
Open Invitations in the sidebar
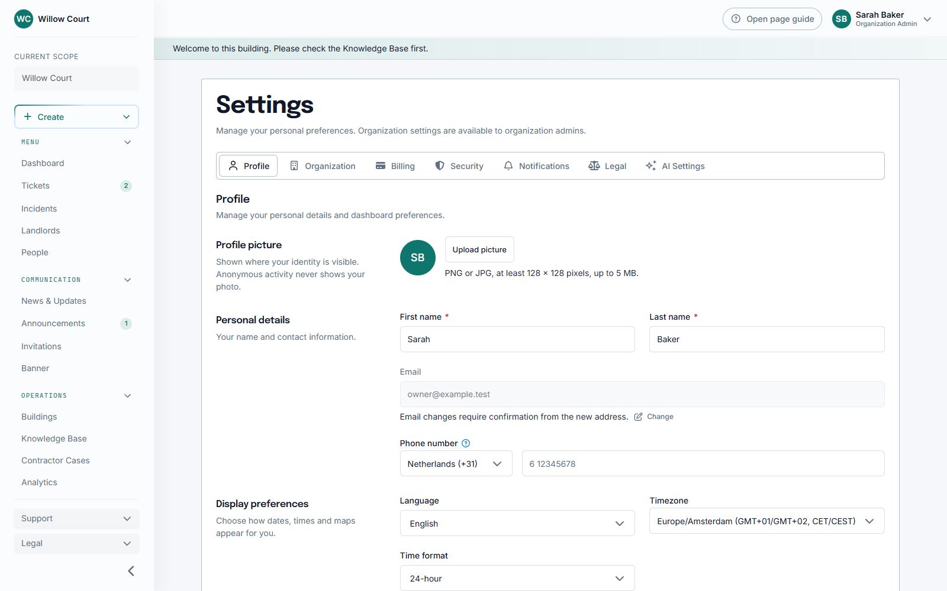click(x=41, y=346)
